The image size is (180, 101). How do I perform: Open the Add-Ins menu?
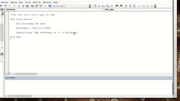[x=37, y=2]
